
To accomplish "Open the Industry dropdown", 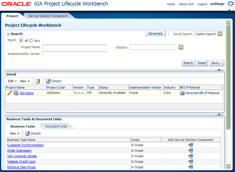I will tap(181, 47).
